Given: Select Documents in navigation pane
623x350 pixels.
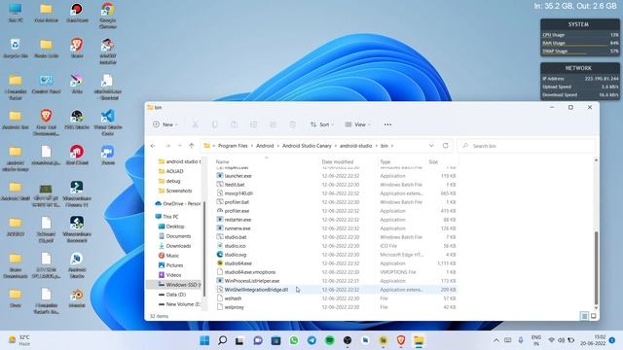Looking at the screenshot, I should click(178, 236).
